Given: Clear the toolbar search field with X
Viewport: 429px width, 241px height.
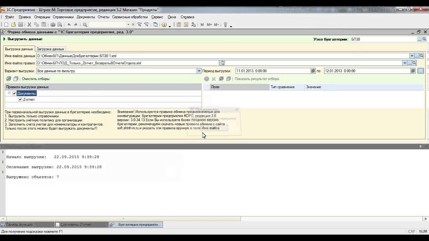Looking at the screenshot, I should (x=133, y=24).
